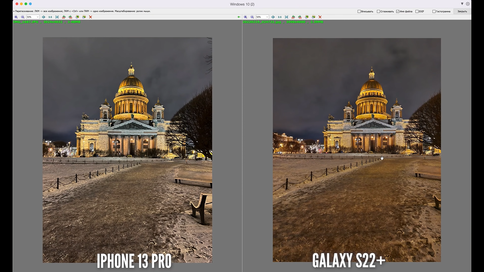Fit the left image to its panel
Image resolution: width=484 pixels, height=272 pixels.
pyautogui.click(x=44, y=17)
